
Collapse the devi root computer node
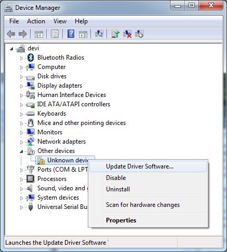pos(11,49)
